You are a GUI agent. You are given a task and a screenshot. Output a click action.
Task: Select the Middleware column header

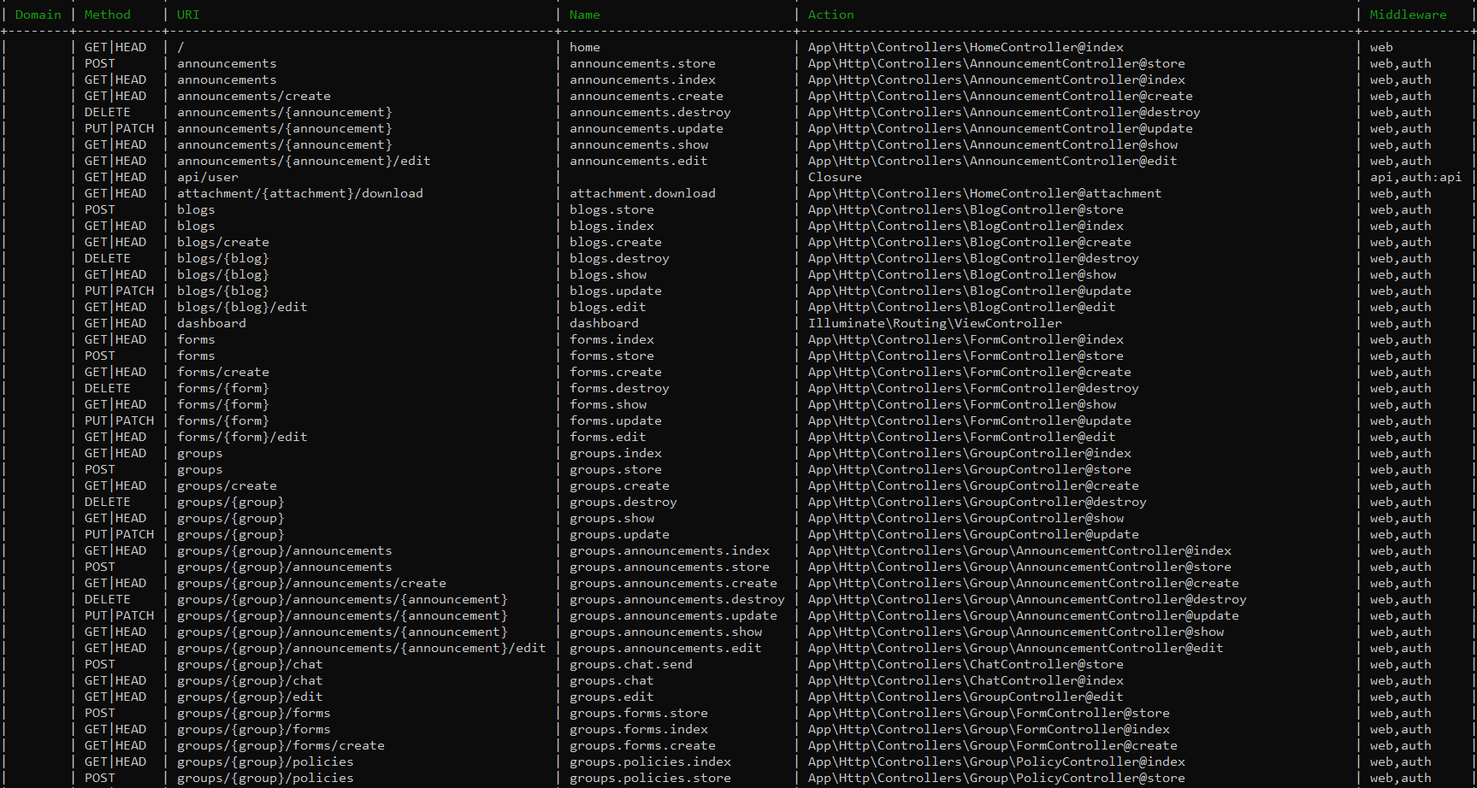coord(1408,15)
